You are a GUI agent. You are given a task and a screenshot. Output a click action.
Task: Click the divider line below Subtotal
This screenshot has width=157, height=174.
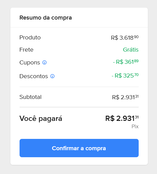(x=79, y=107)
